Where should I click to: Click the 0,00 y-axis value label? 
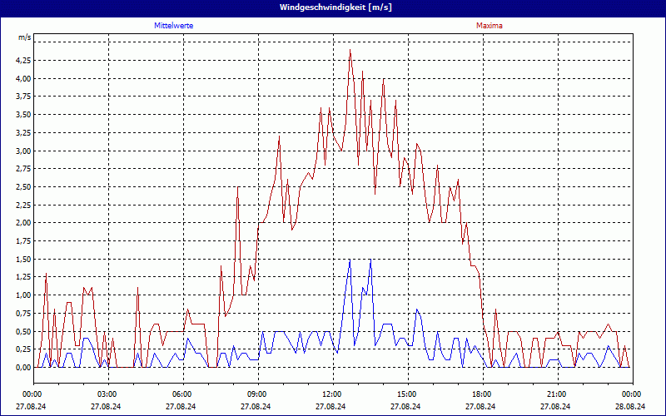pyautogui.click(x=22, y=367)
